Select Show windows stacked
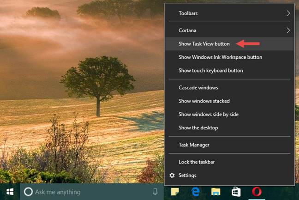The height and width of the screenshot is (200, 299). click(x=229, y=101)
